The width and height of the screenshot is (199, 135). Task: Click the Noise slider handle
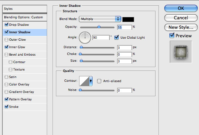point(80,90)
